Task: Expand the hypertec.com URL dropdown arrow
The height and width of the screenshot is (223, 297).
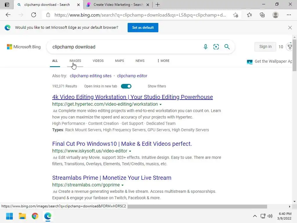Action: click(160, 105)
